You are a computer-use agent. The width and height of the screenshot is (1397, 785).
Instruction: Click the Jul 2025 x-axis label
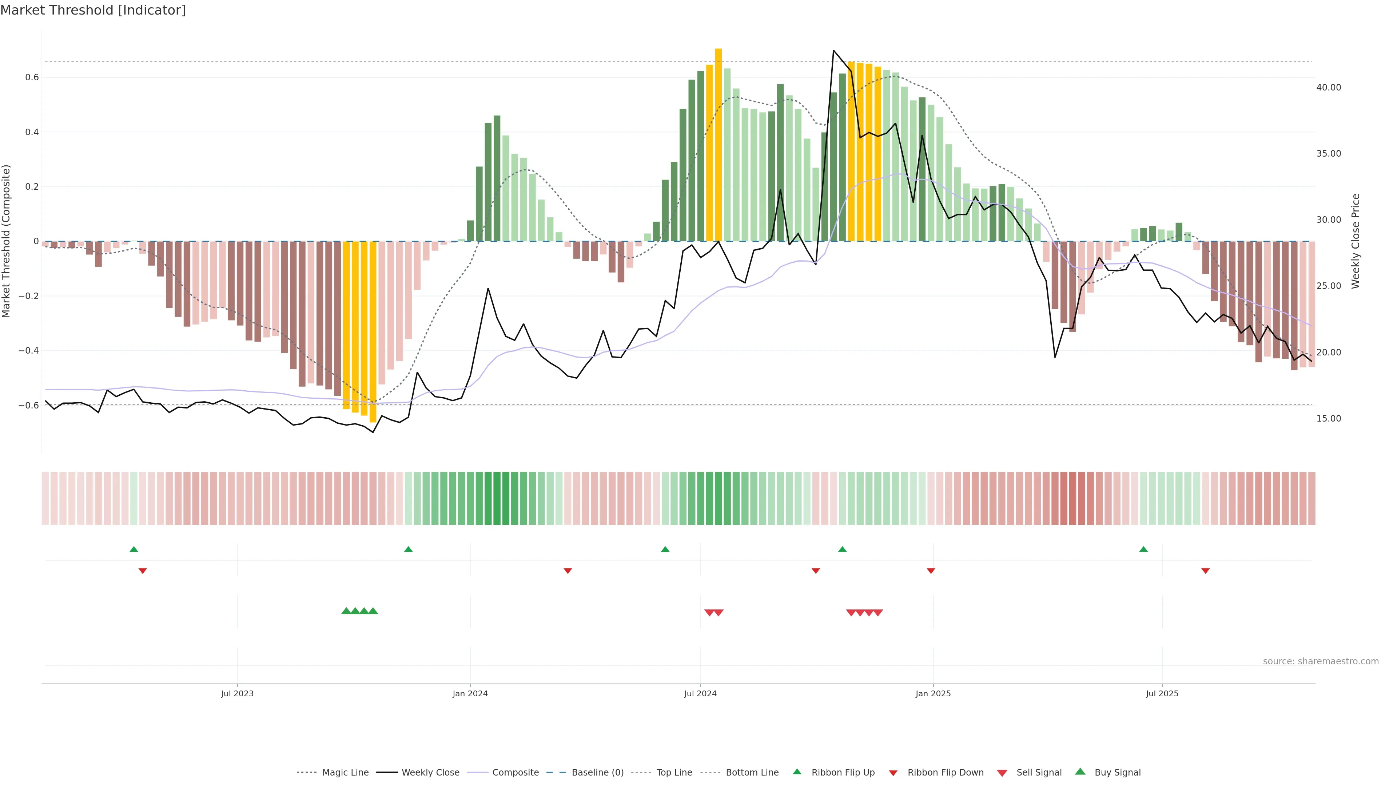(x=1162, y=693)
